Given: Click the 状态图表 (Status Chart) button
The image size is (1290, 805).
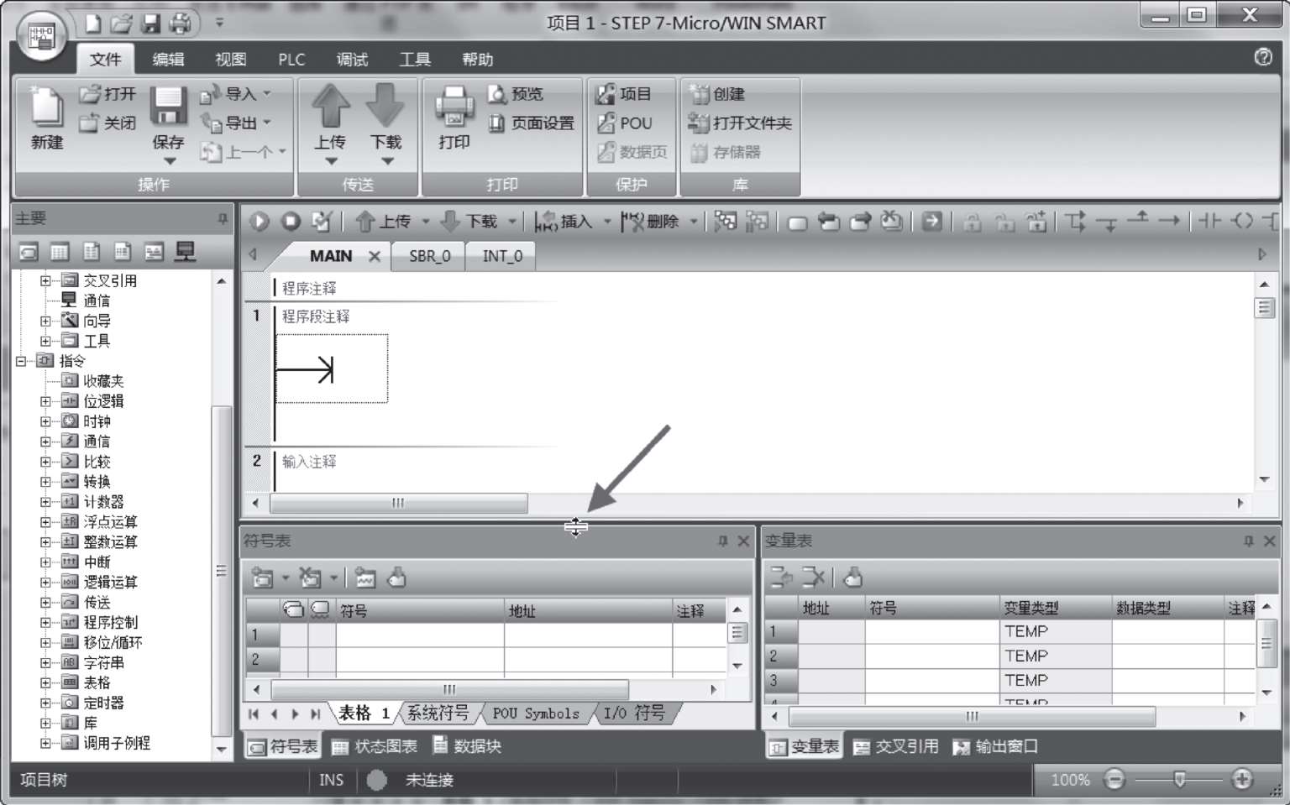Looking at the screenshot, I should point(375,746).
